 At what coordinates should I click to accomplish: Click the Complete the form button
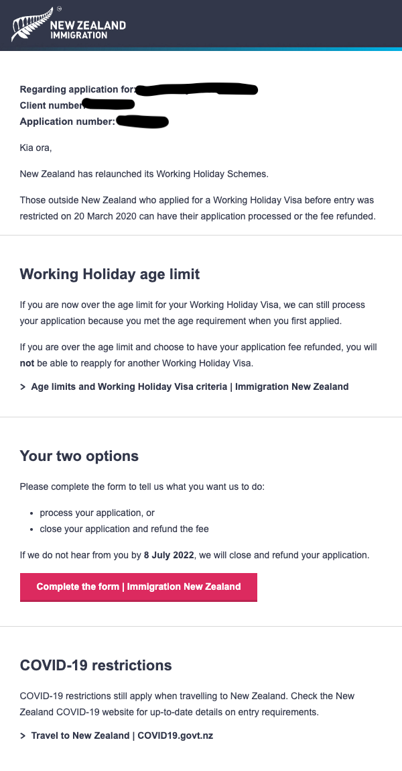point(139,586)
